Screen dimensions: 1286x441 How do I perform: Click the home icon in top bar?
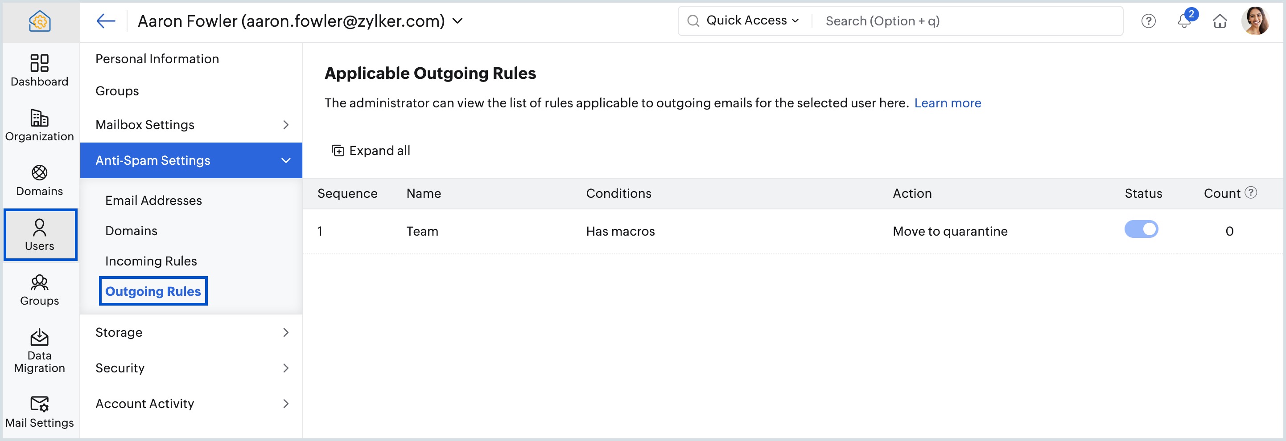click(1220, 21)
